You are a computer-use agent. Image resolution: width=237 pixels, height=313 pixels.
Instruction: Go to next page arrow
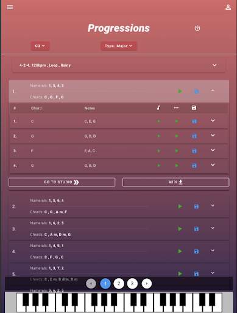click(147, 284)
